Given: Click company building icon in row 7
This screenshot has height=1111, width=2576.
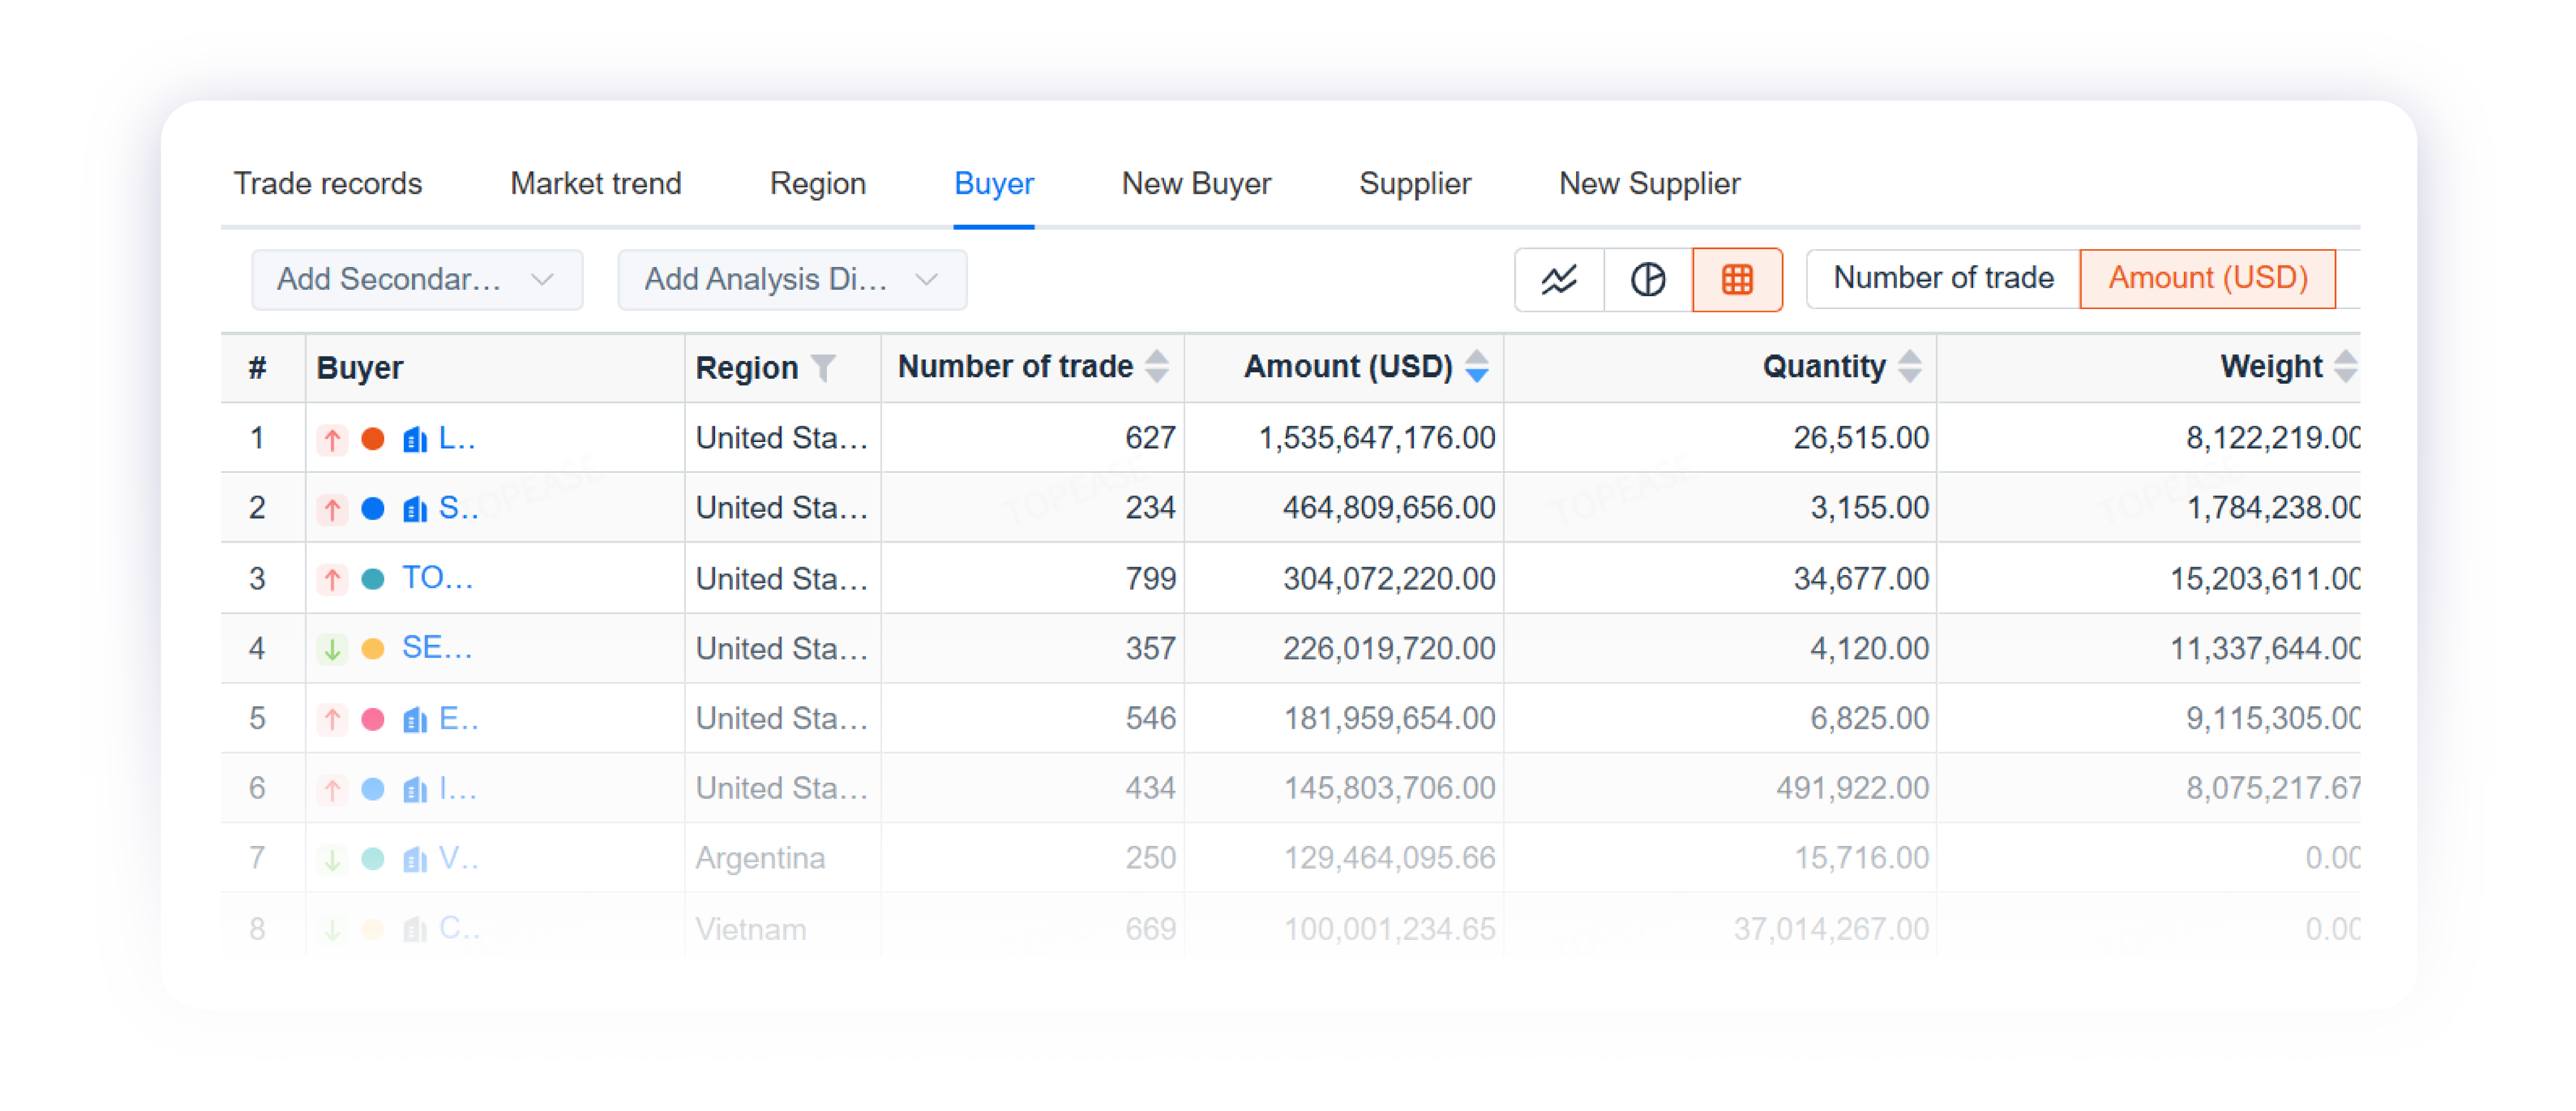Looking at the screenshot, I should [x=414, y=859].
